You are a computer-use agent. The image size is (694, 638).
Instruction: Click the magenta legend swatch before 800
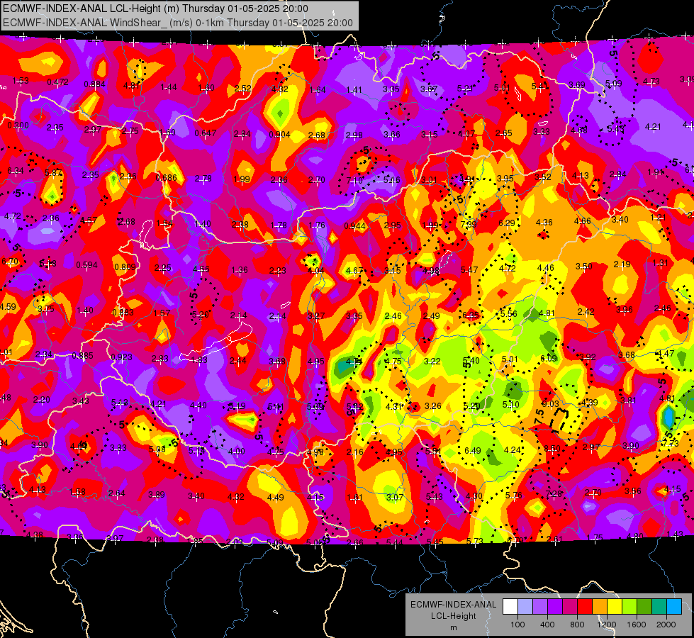click(570, 607)
